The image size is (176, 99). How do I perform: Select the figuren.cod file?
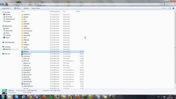[x=27, y=63]
